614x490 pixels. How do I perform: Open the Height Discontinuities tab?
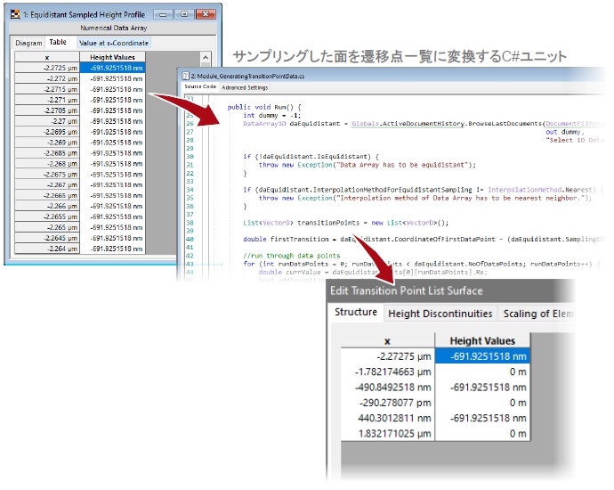pos(440,314)
